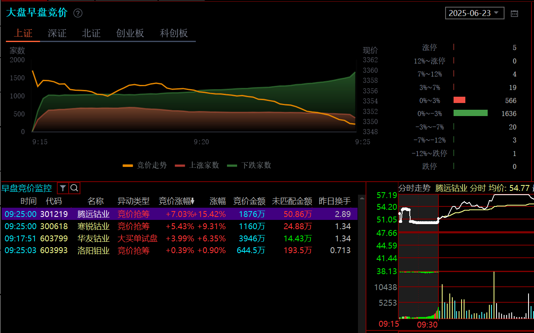This screenshot has height=333, width=534.
Task: Click the 涨停 distribution row label
Action: 430,48
